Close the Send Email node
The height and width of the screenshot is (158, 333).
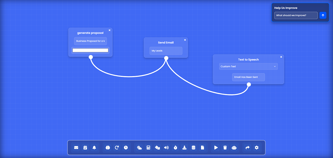pyautogui.click(x=185, y=40)
